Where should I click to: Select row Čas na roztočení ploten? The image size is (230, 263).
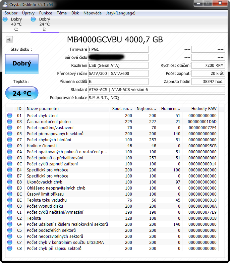click(112, 121)
